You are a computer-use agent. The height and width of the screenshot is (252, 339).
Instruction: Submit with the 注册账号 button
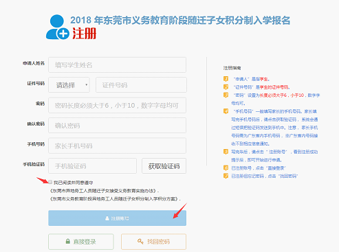tap(117, 218)
